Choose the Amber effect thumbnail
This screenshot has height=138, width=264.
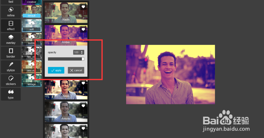(x=66, y=35)
